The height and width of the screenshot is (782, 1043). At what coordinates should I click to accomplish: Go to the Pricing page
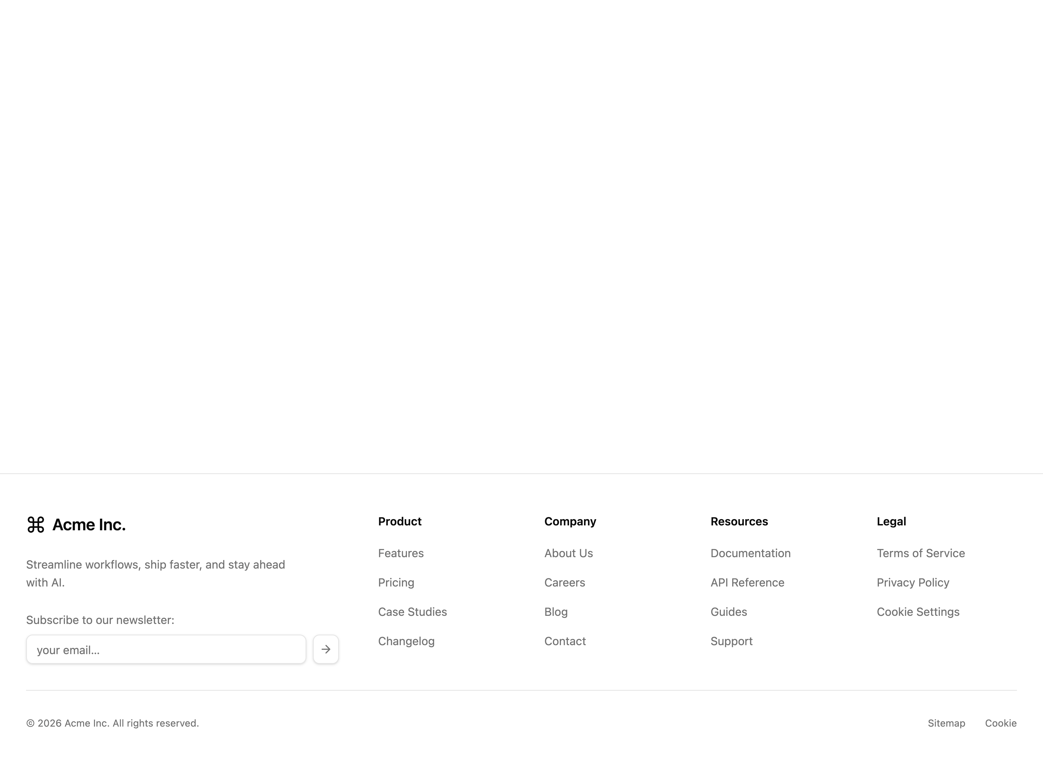(396, 583)
